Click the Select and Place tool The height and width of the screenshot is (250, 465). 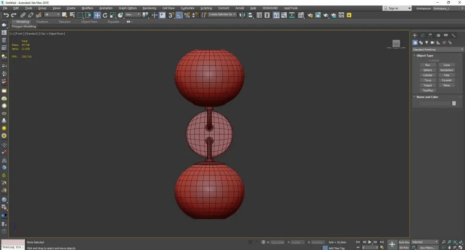coord(121,15)
